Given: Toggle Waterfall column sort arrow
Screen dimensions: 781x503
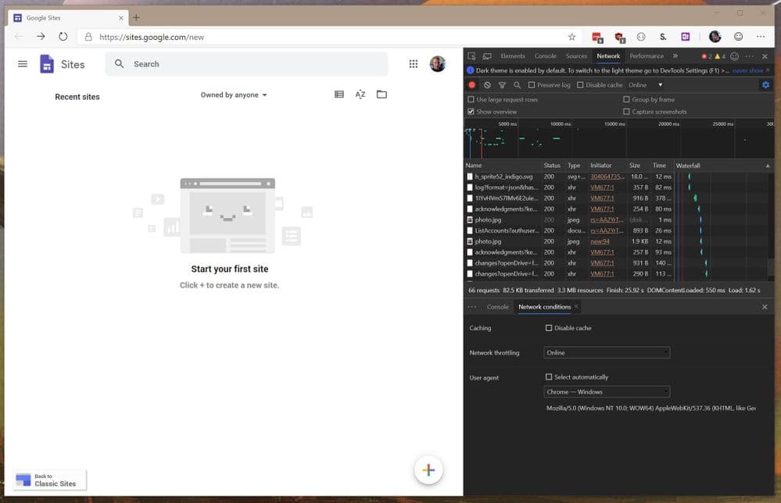Looking at the screenshot, I should [768, 166].
